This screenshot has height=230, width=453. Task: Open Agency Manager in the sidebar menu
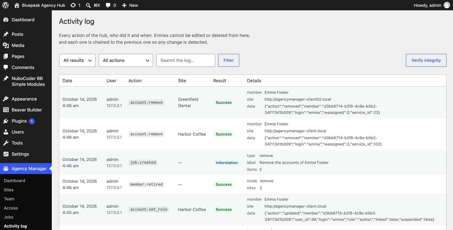coord(26,169)
